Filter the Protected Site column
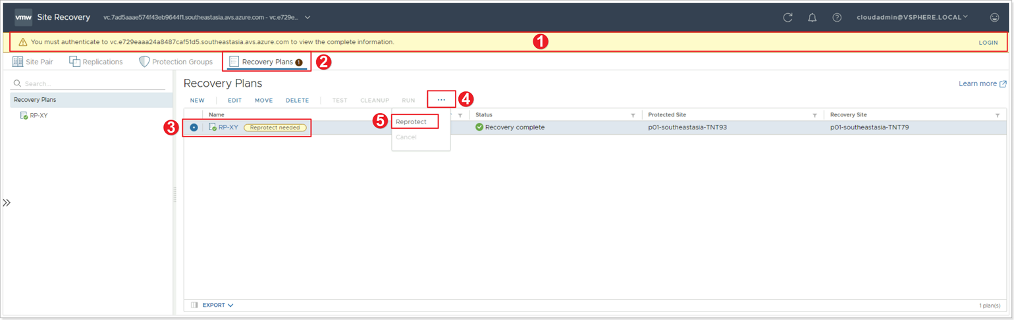This screenshot has width=1014, height=320. (815, 115)
